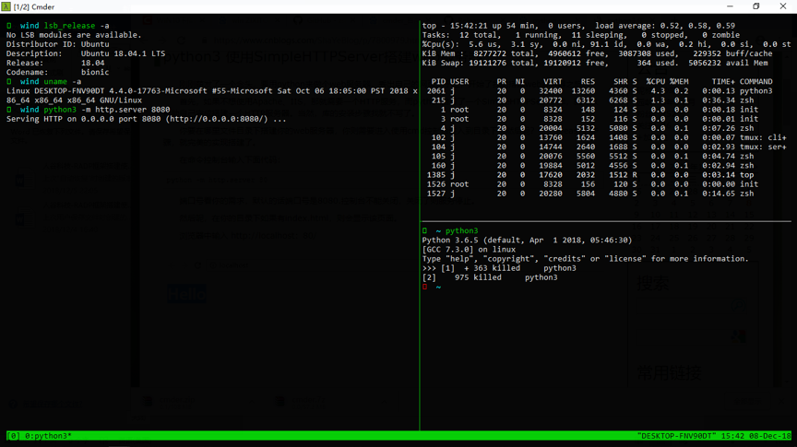Maximize the Cmder window
This screenshot has height=447, width=797.
(756, 6)
